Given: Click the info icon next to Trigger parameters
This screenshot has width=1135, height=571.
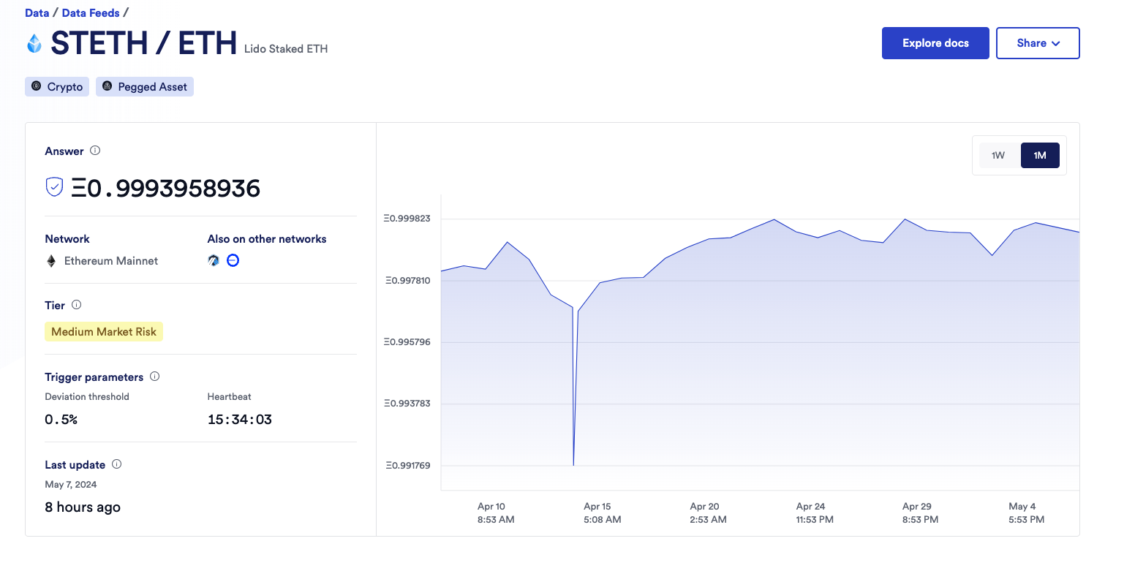Looking at the screenshot, I should tap(154, 377).
